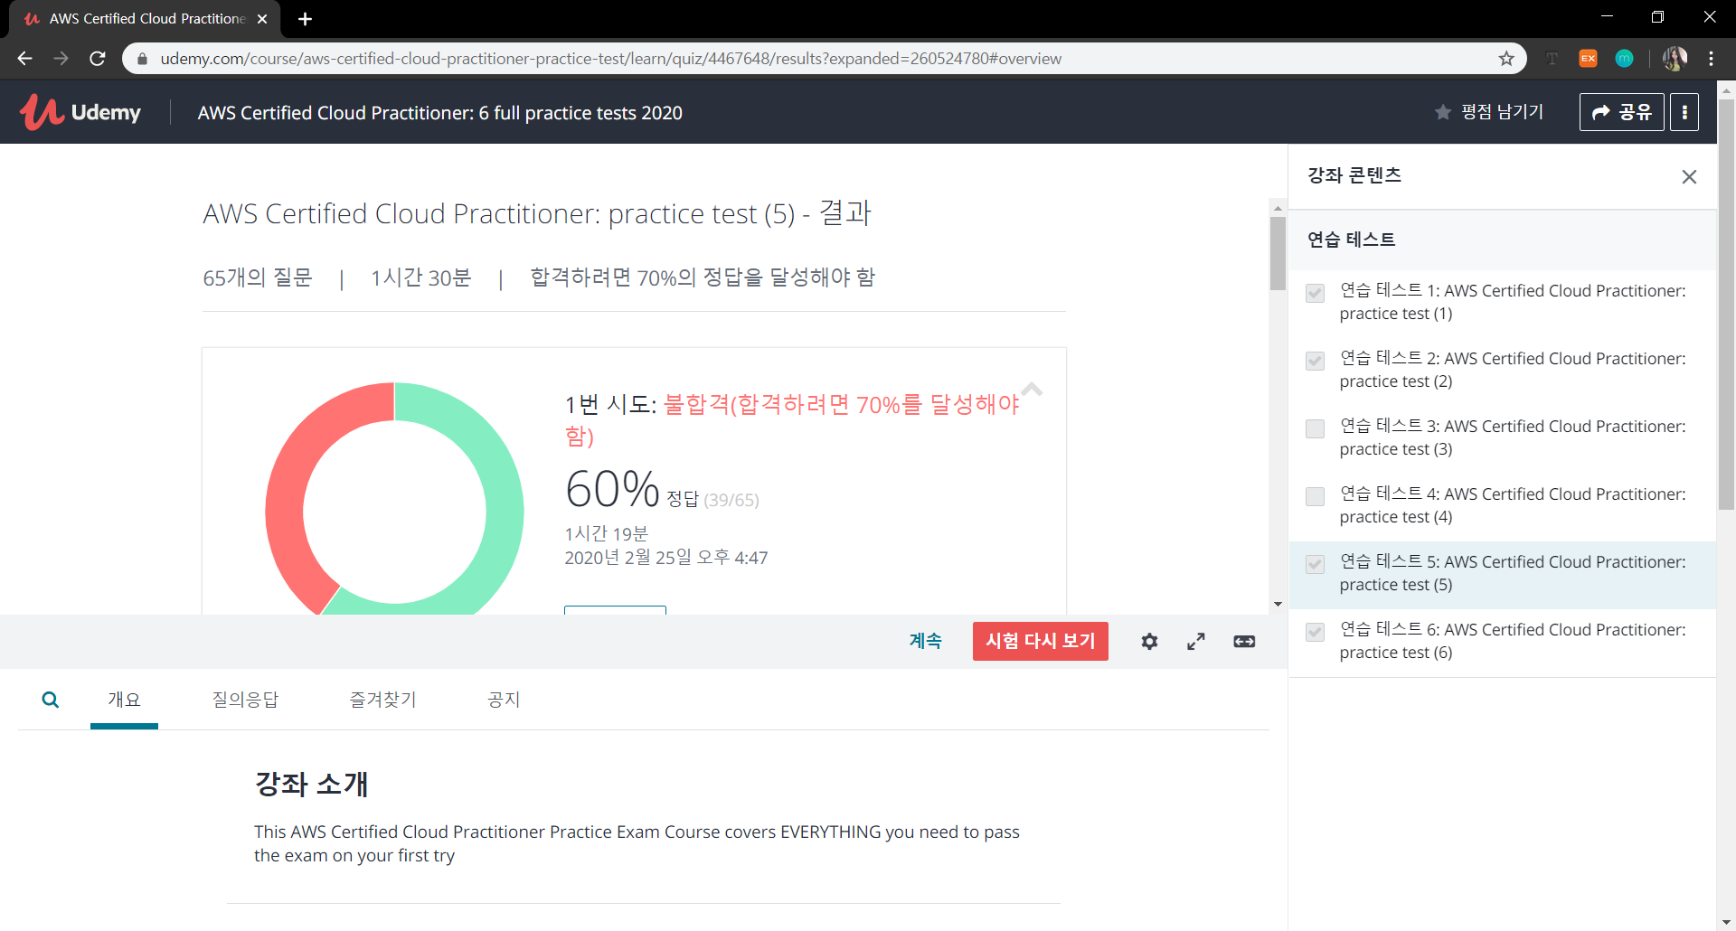This screenshot has width=1736, height=931.
Task: Collapse the 연습 테스트 section header
Action: (x=1502, y=240)
